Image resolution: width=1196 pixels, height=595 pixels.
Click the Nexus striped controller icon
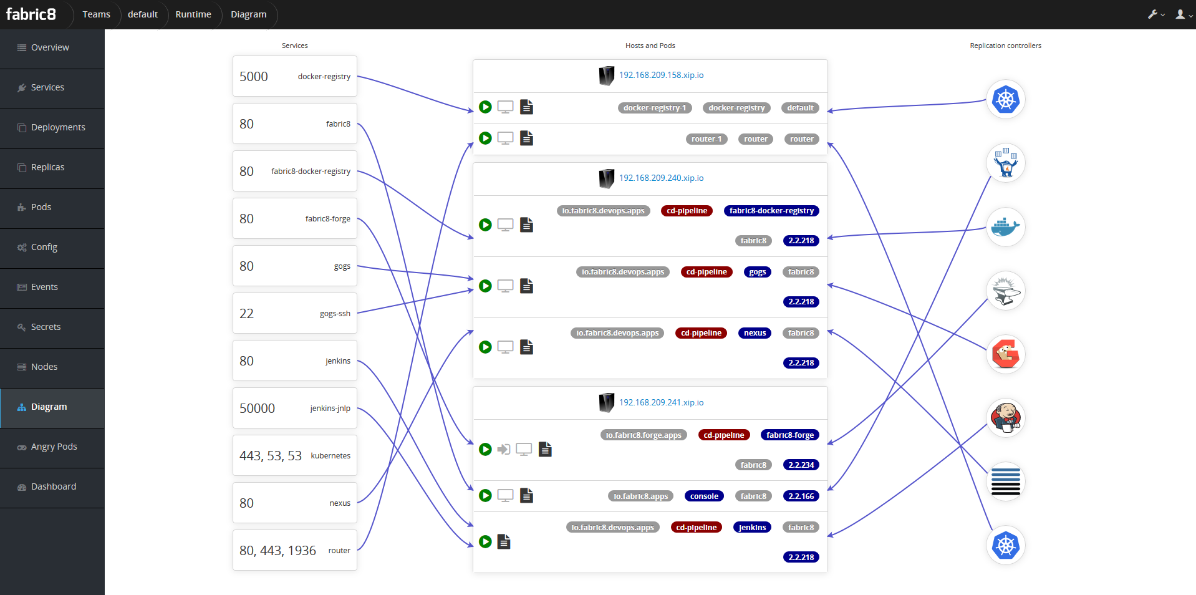point(1005,481)
